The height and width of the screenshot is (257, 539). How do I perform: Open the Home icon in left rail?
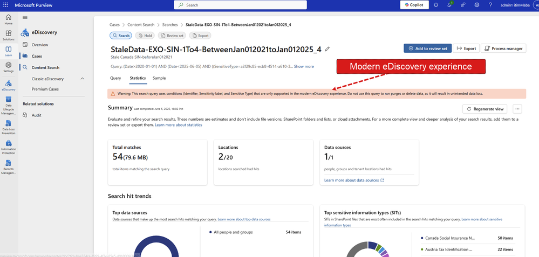pos(9,19)
